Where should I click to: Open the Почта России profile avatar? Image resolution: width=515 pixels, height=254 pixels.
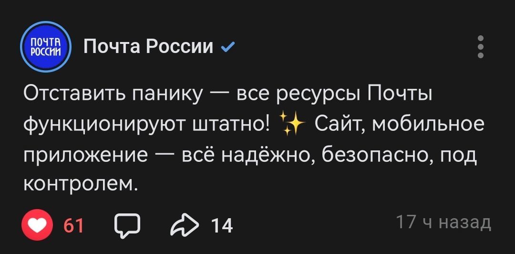point(45,47)
